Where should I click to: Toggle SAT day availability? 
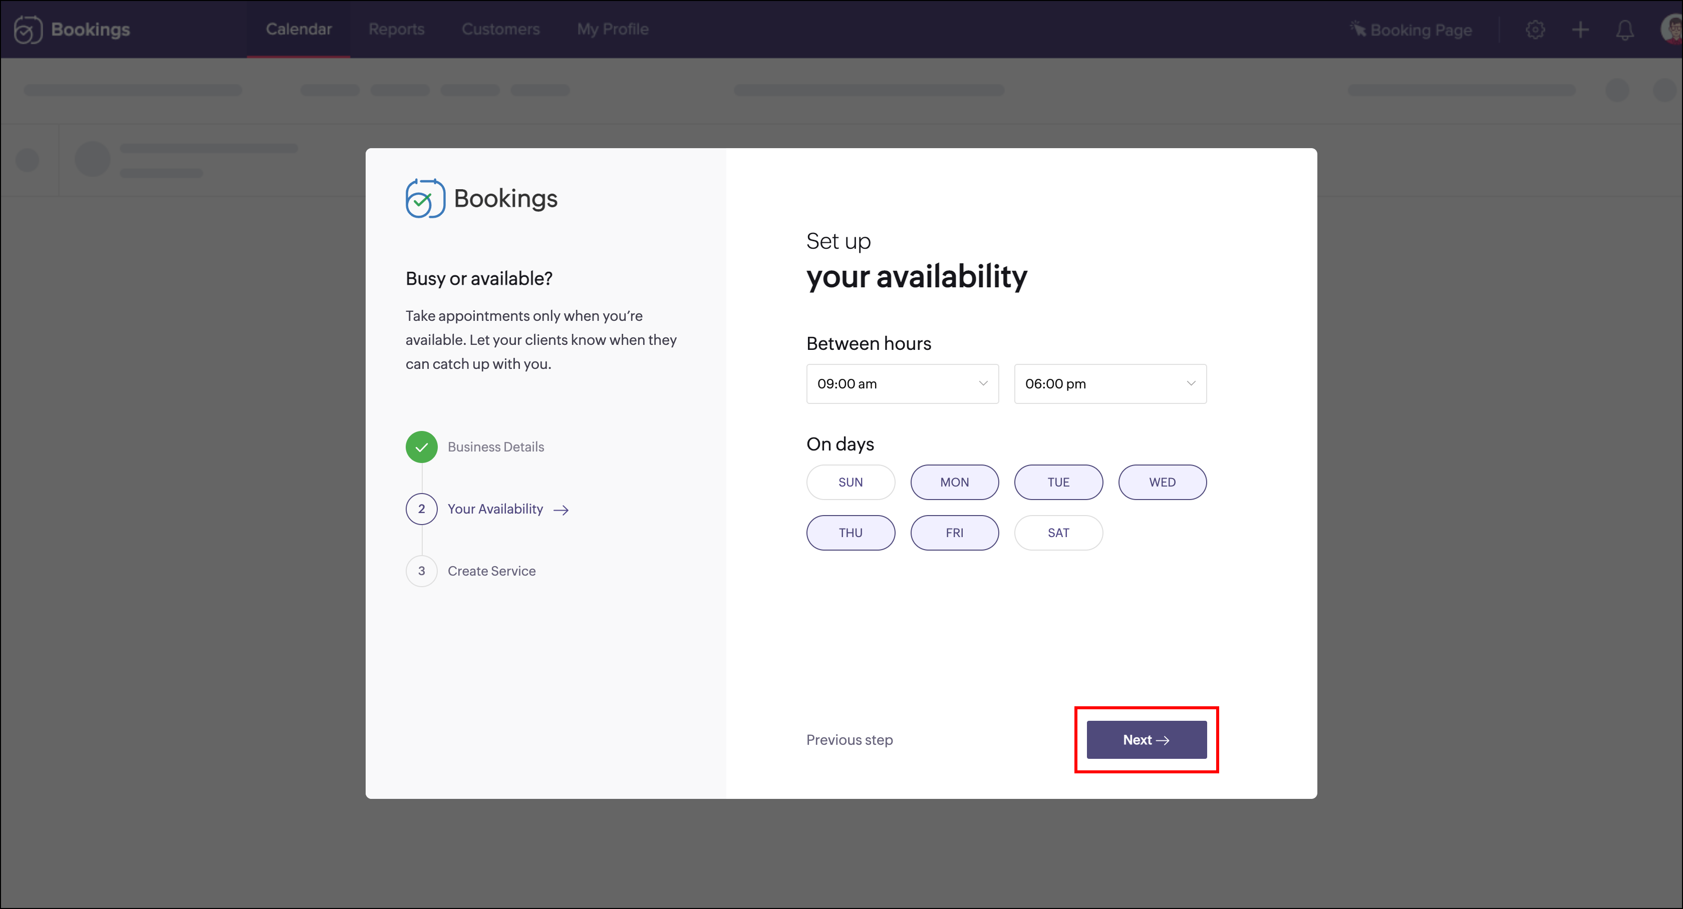coord(1058,533)
